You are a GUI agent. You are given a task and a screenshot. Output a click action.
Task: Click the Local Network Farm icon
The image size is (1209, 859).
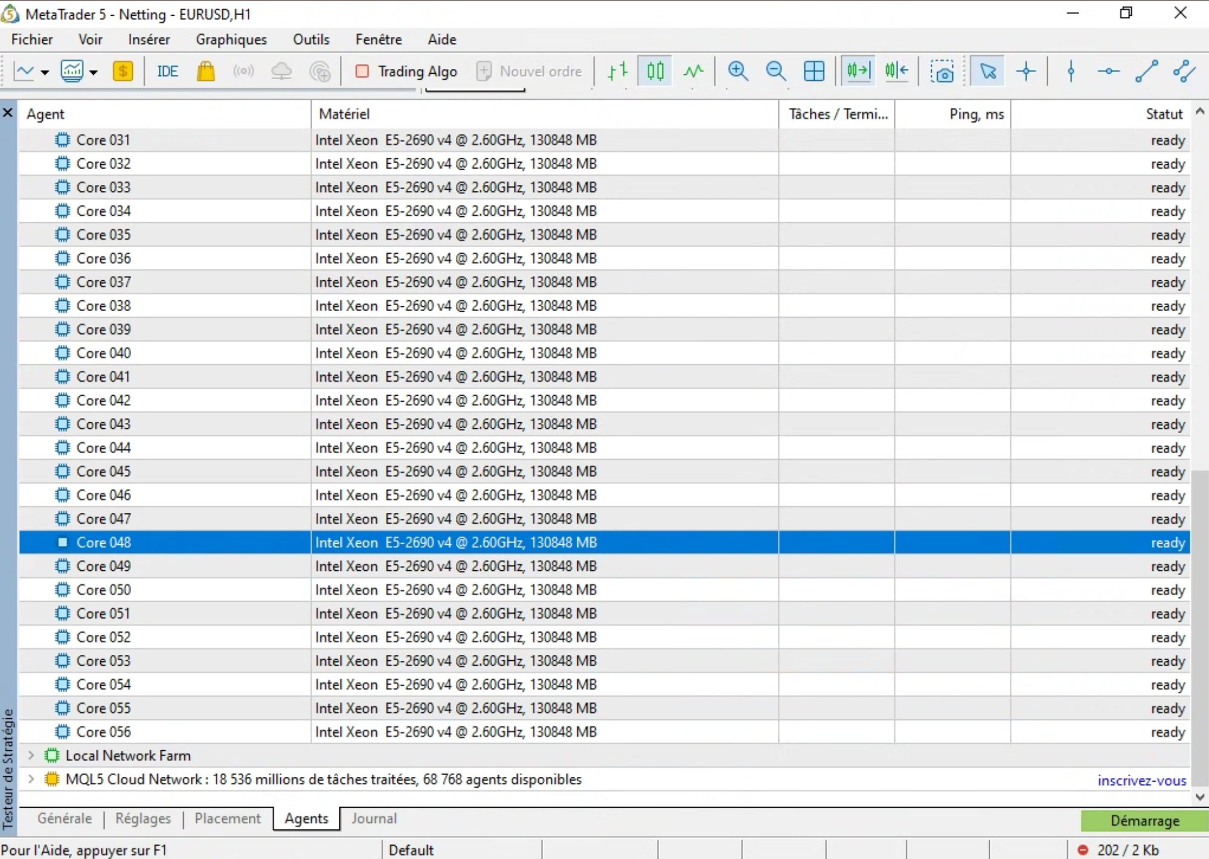[52, 756]
